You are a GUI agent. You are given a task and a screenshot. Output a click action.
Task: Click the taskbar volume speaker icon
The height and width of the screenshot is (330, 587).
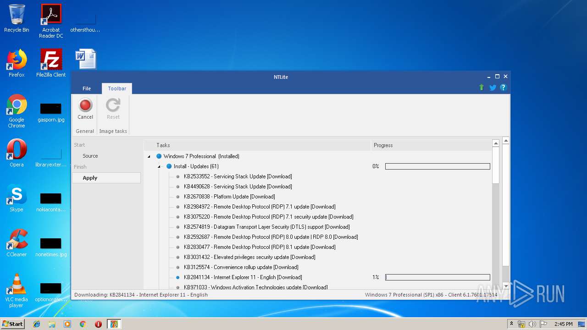coord(532,324)
